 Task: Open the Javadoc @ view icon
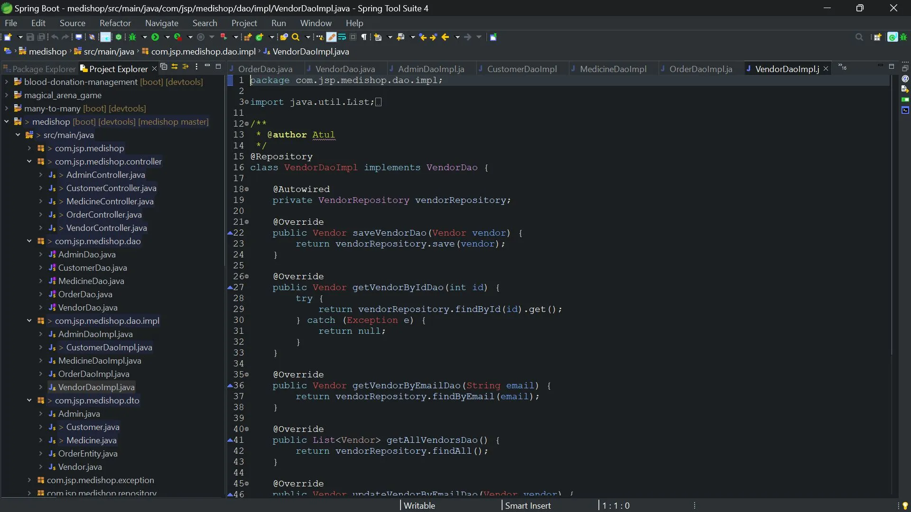pyautogui.click(x=905, y=79)
